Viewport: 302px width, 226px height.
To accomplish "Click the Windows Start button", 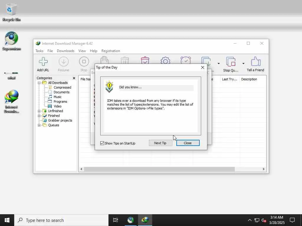I will click(x=7, y=220).
